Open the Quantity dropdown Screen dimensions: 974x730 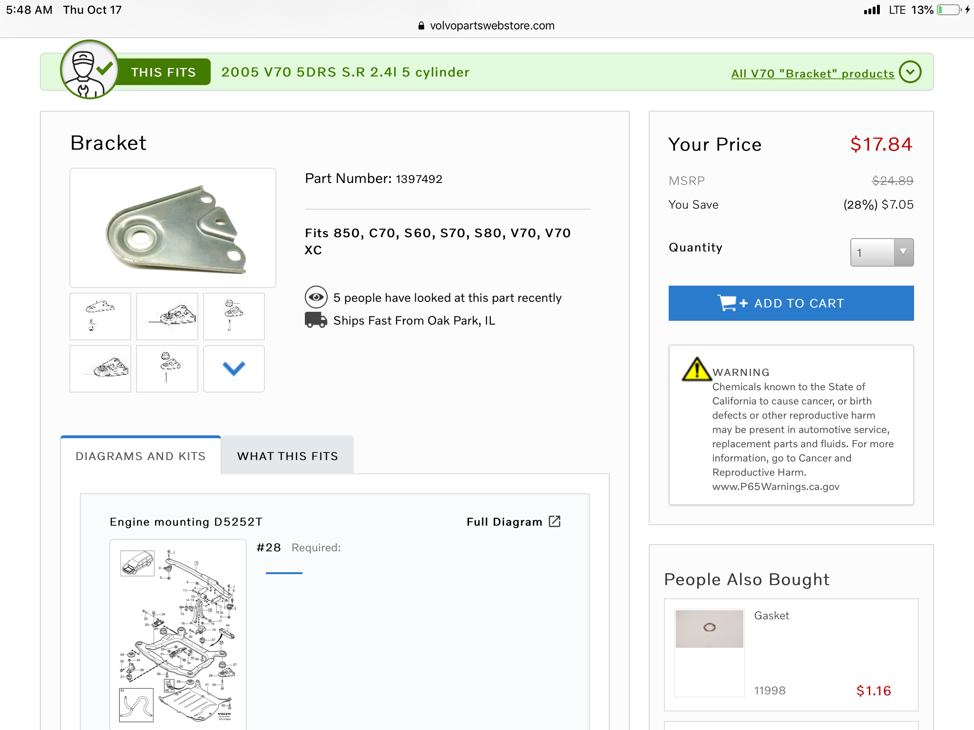tap(881, 252)
